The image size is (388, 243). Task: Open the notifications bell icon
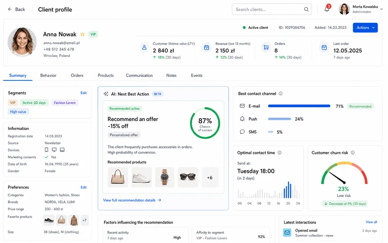(327, 9)
